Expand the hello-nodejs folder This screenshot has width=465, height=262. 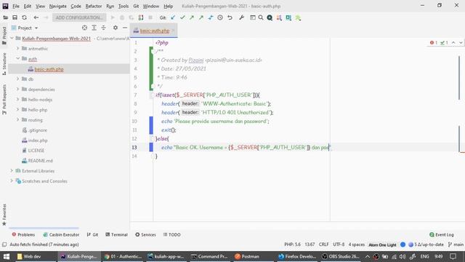17,99
